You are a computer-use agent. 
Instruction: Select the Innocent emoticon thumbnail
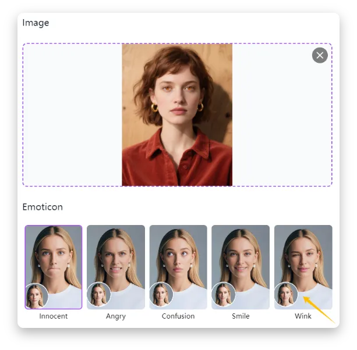click(x=53, y=267)
